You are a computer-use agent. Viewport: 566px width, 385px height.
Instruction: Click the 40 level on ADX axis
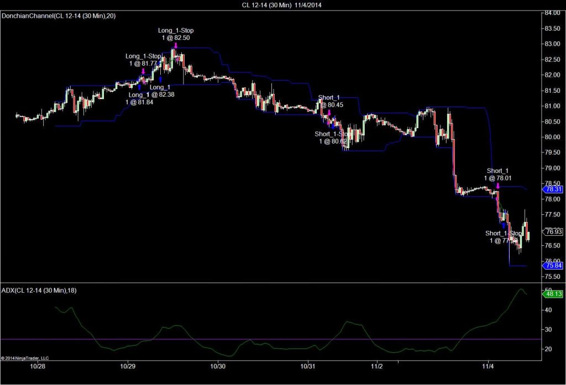[548, 310]
